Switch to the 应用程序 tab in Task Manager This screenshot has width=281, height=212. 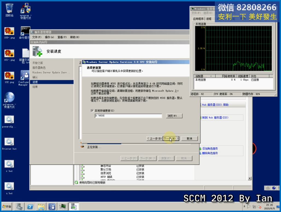click(198, 19)
